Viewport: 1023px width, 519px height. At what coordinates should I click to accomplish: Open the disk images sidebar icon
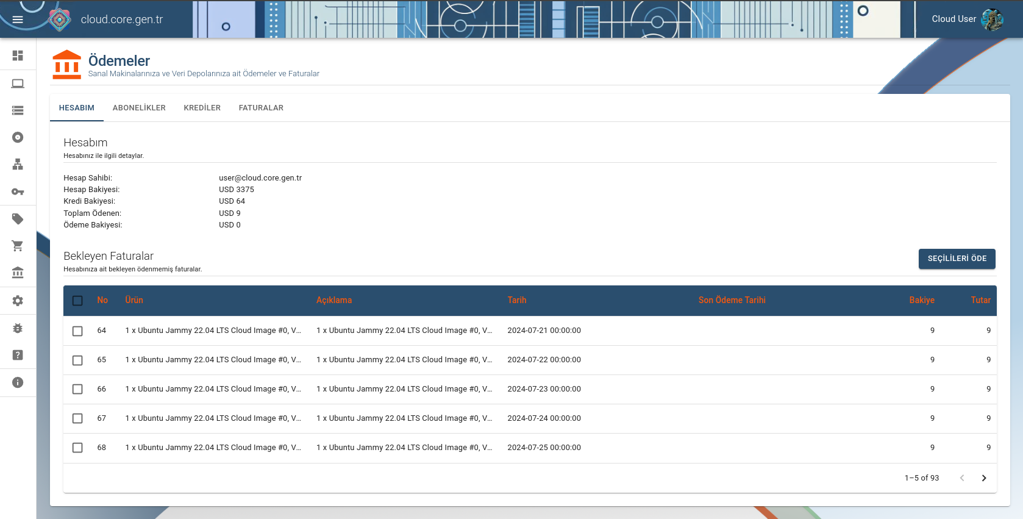point(18,137)
